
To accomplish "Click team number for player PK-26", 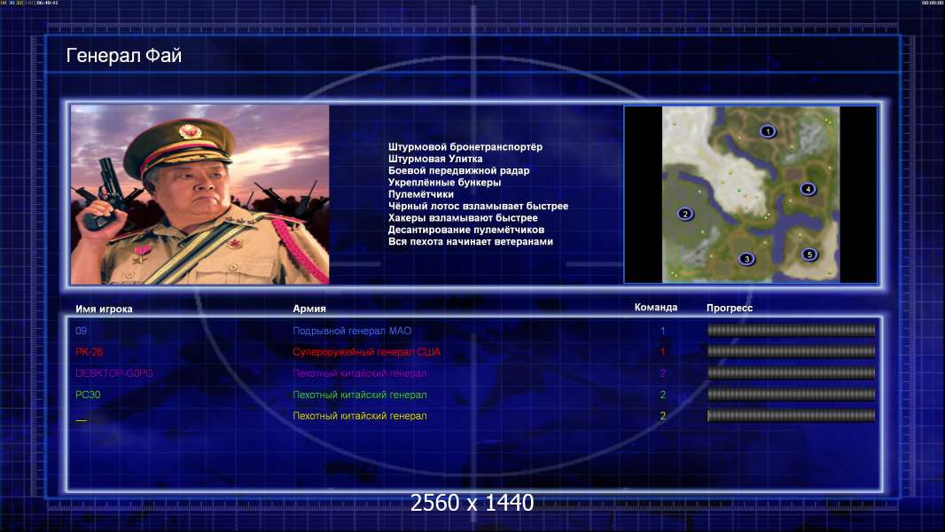I will click(x=662, y=352).
